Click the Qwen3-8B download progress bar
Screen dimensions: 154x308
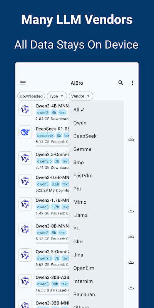52,243
